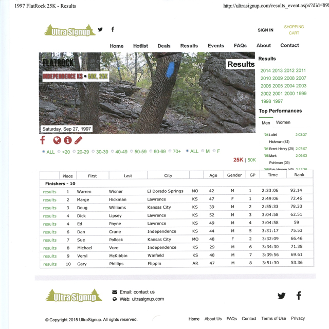329x329 pixels.
Task: Sort table by the Time column header
Action: click(273, 175)
